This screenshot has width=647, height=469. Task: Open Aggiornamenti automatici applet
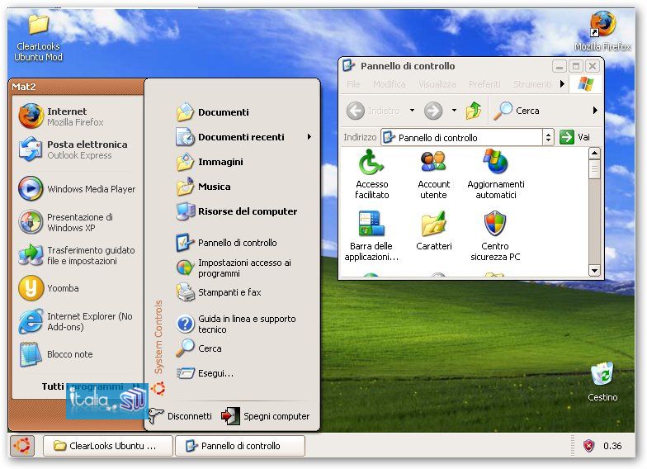[495, 175]
